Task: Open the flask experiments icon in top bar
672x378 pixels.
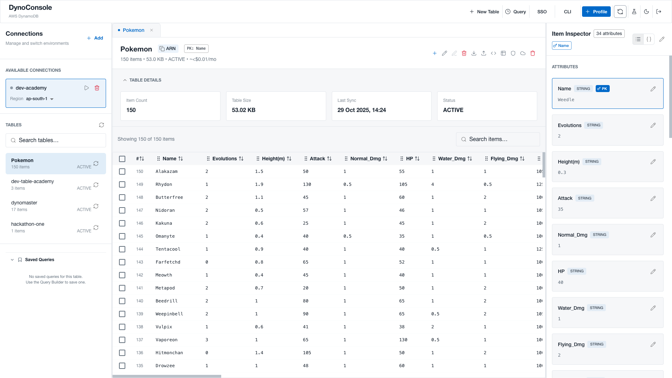Action: pos(634,12)
